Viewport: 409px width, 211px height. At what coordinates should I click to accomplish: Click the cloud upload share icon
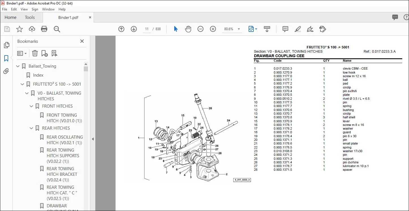[32, 29]
